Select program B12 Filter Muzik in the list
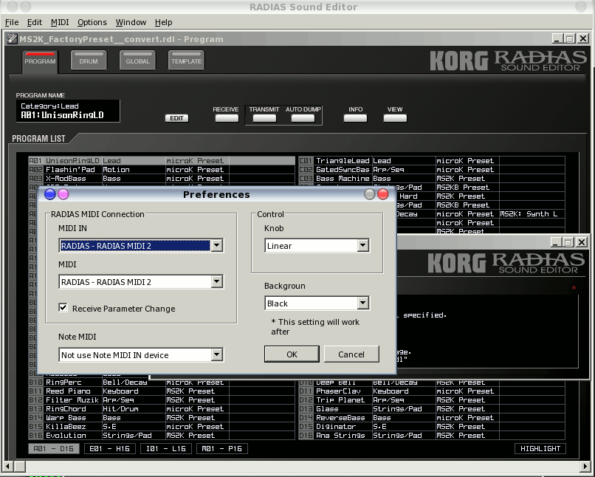This screenshot has width=595, height=477. pyautogui.click(x=162, y=400)
